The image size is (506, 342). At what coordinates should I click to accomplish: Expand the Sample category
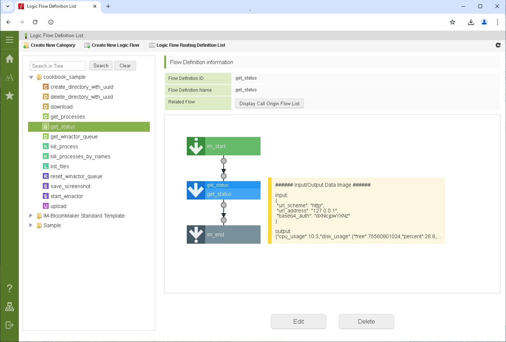(x=31, y=225)
